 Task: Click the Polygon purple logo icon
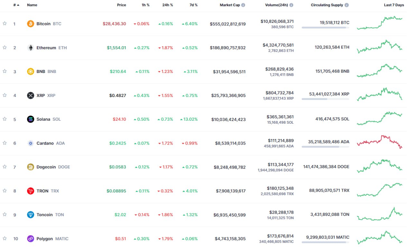[x=31, y=239]
